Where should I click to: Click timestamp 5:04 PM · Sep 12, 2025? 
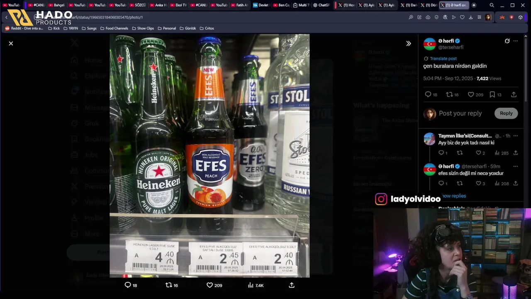click(x=448, y=78)
